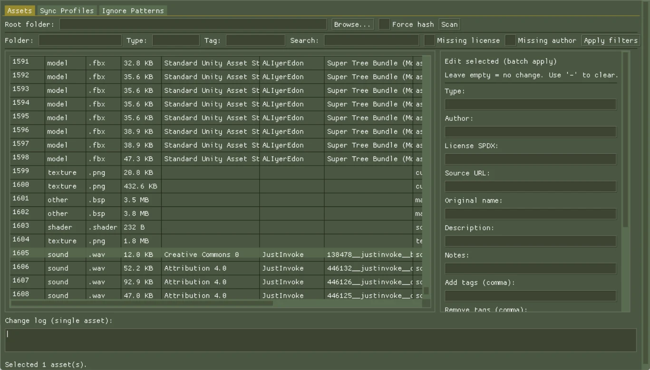Select asset row 1598 sized 47.3 KB
This screenshot has width=650, height=370.
pyautogui.click(x=216, y=158)
